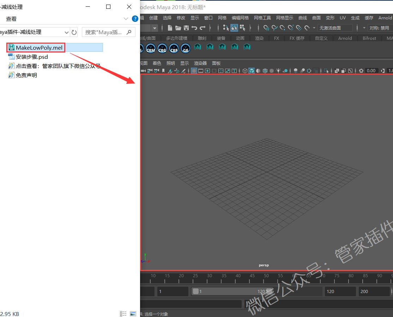Open the viewport 渲染器 panel menu
The width and height of the screenshot is (393, 317).
pyautogui.click(x=200, y=63)
